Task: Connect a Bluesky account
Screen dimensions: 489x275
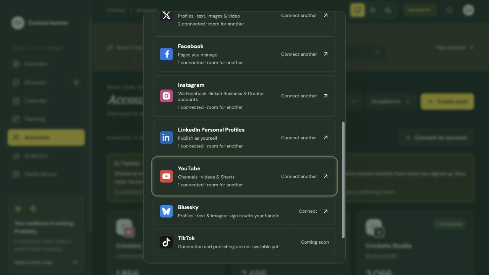Action: click(308, 211)
